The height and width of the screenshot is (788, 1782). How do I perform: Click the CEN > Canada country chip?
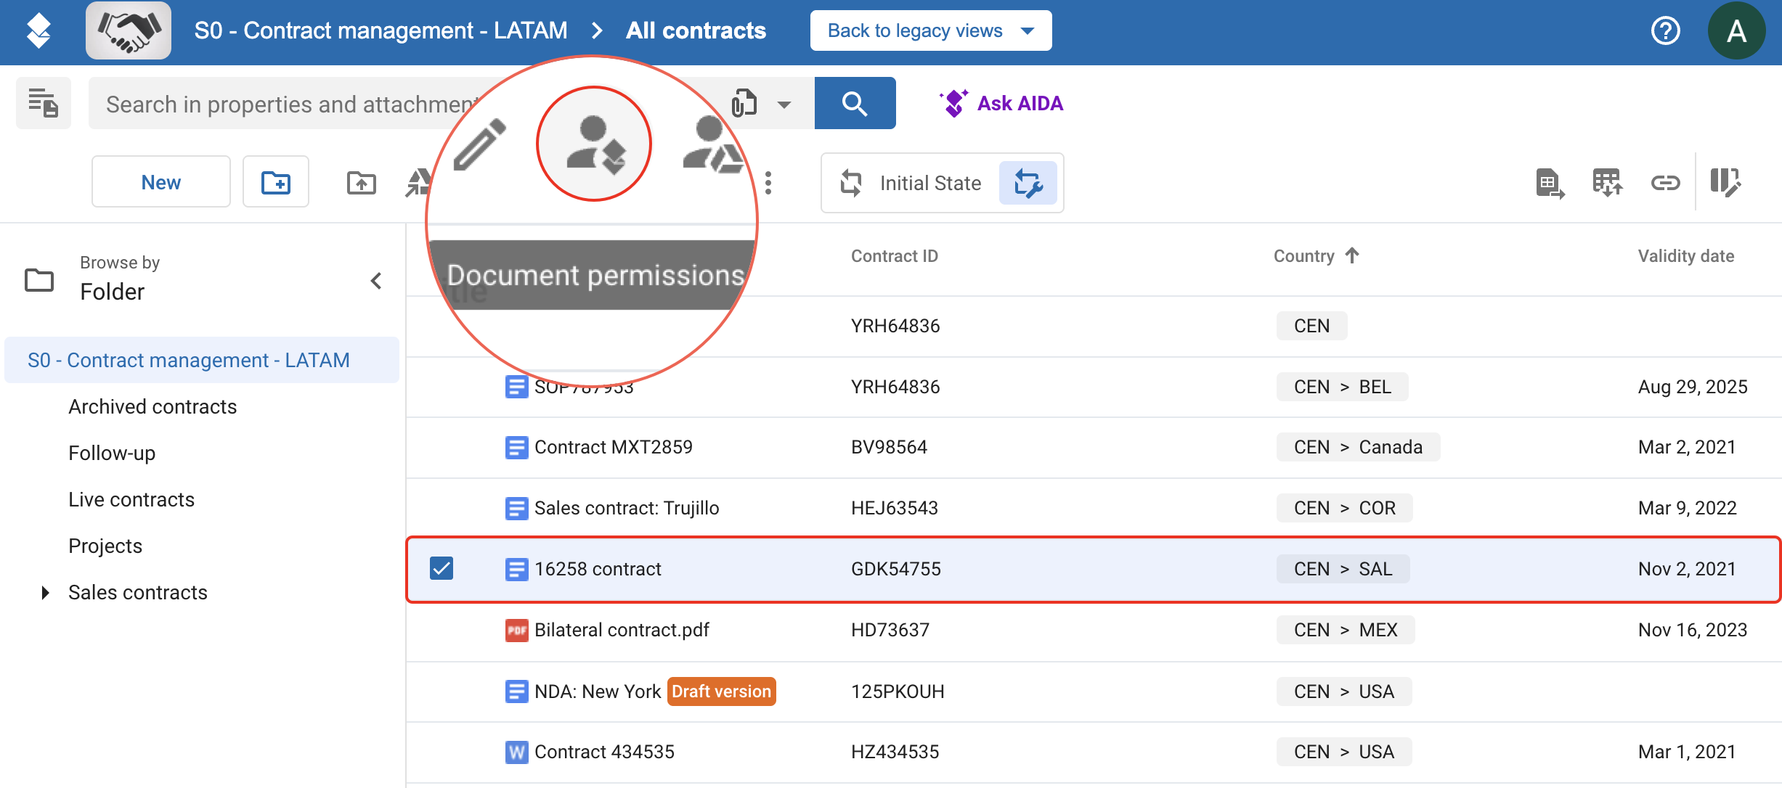1358,447
